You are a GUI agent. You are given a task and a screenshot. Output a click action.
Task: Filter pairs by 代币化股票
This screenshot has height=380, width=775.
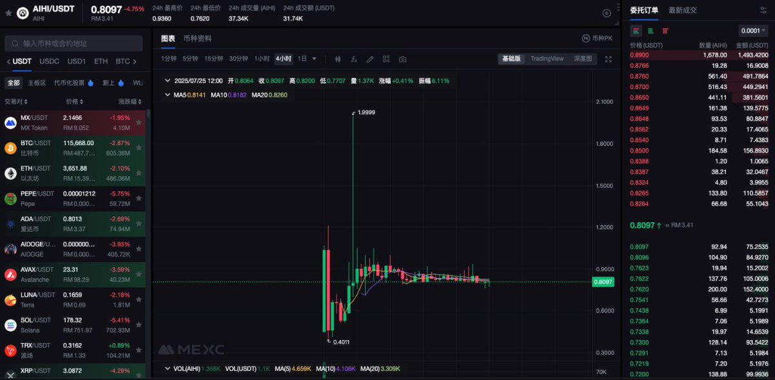[74, 83]
